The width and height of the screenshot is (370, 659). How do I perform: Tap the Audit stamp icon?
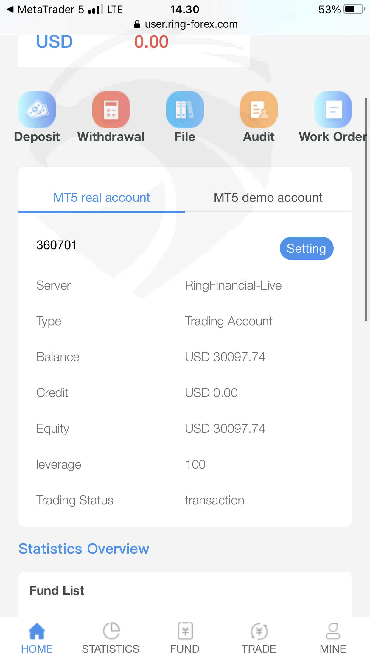(x=259, y=110)
